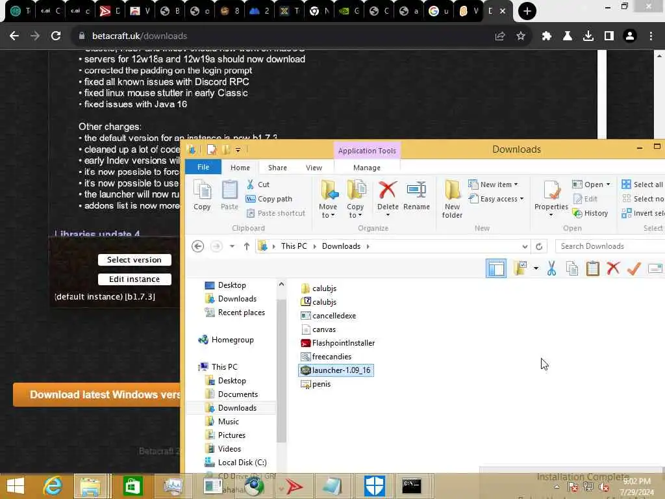The width and height of the screenshot is (665, 499).
Task: Open Properties in the ribbon
Action: click(x=551, y=199)
